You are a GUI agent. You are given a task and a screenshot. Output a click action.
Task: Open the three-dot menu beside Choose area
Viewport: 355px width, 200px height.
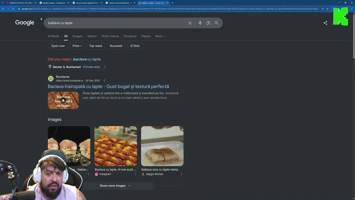point(105,67)
